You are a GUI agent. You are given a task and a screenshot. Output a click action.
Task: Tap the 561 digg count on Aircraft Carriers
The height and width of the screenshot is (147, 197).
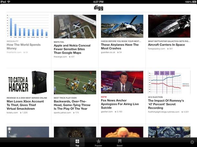point(170,49)
